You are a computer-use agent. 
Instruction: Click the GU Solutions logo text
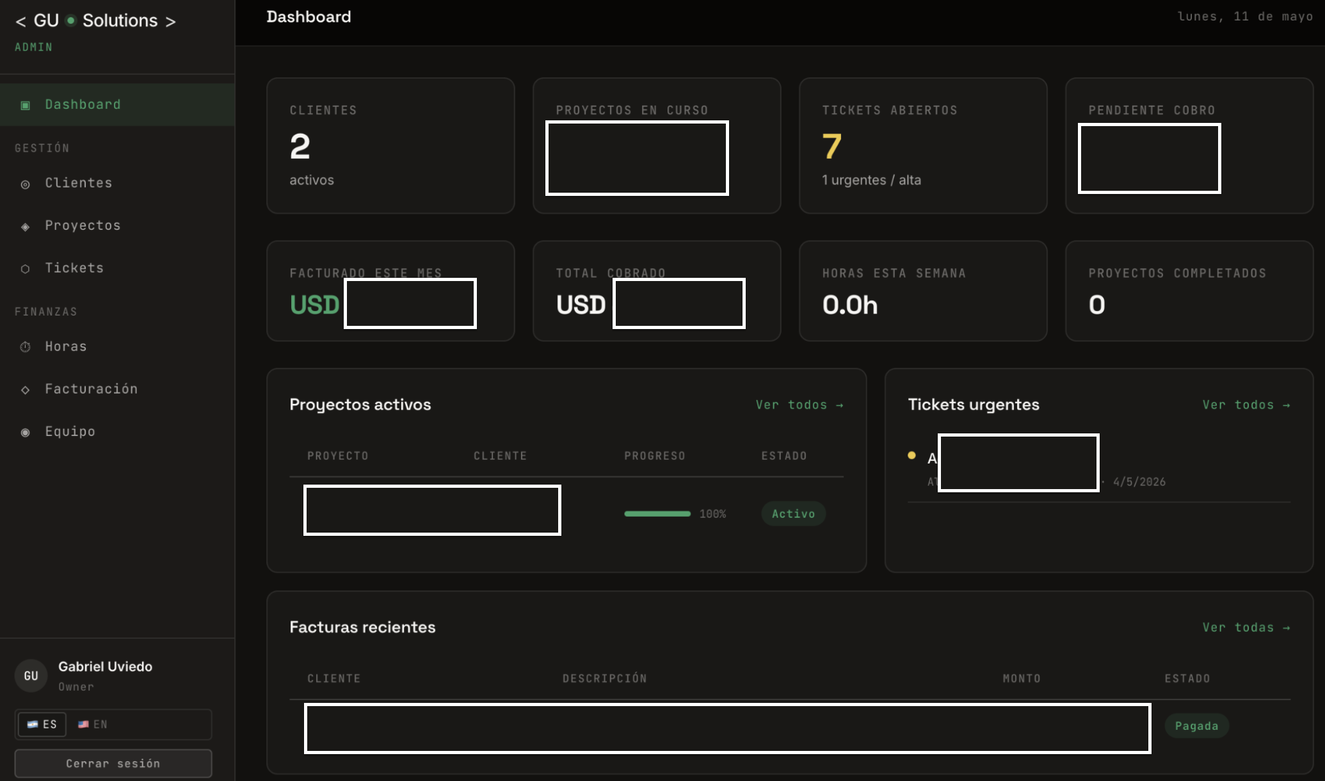95,20
